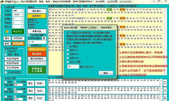The image size is (169, 101).
Task: Click the app icon in the title bar
Action: [2, 1]
